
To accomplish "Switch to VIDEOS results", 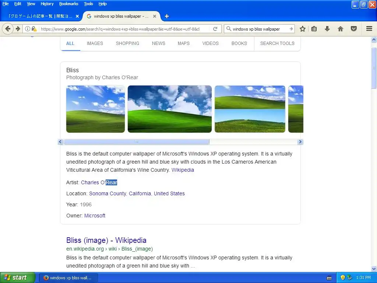I will tap(210, 43).
